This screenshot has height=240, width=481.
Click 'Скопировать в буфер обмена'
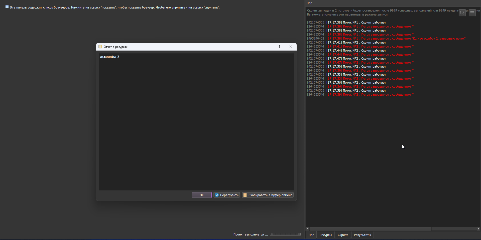pyautogui.click(x=268, y=195)
